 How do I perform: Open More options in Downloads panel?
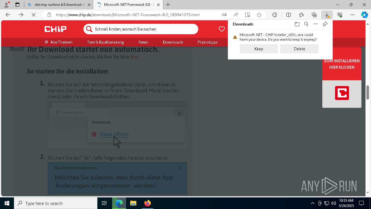click(316, 24)
